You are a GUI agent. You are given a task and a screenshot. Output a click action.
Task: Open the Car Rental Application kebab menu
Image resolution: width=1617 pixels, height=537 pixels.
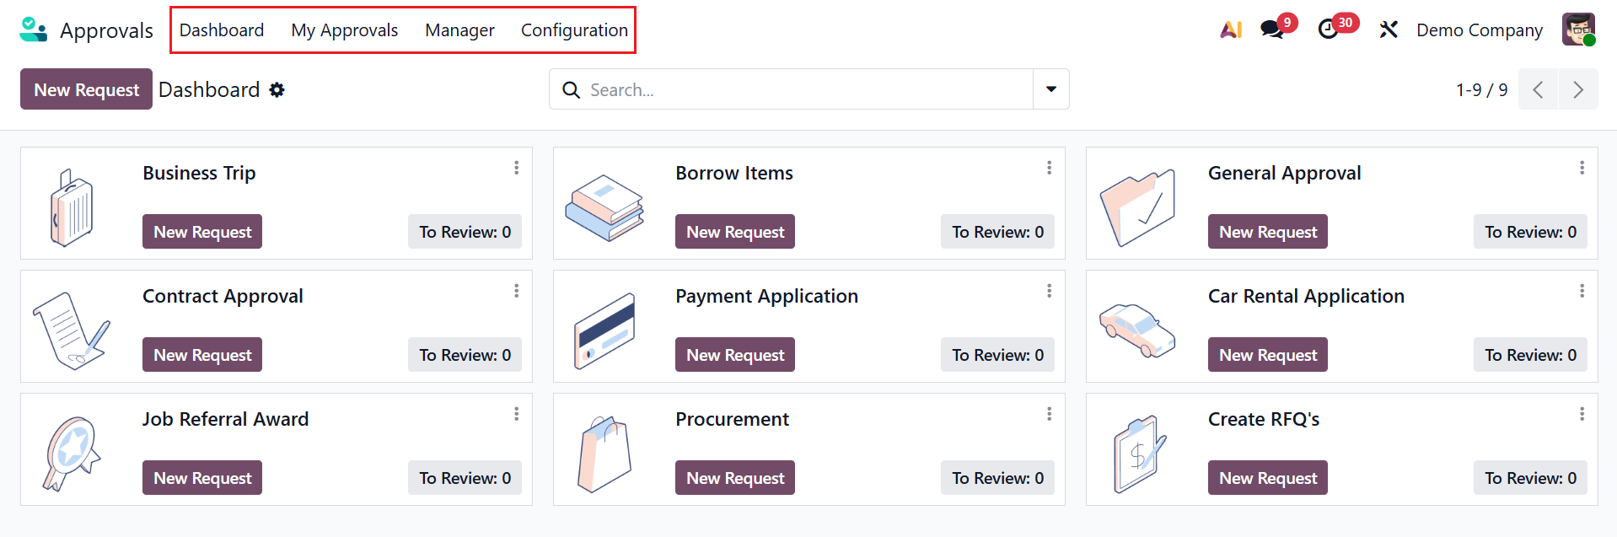[1582, 291]
